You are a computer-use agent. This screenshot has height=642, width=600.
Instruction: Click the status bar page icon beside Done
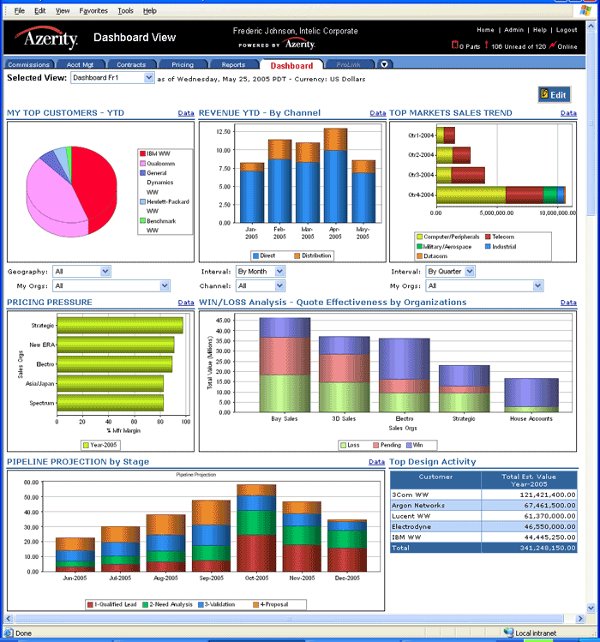pyautogui.click(x=9, y=633)
